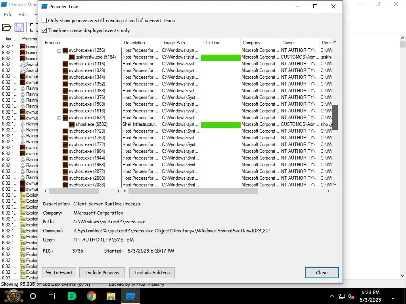Screen dimensions: 406x304
Task: Open File Explorer from the taskbar
Action: pos(111,296)
